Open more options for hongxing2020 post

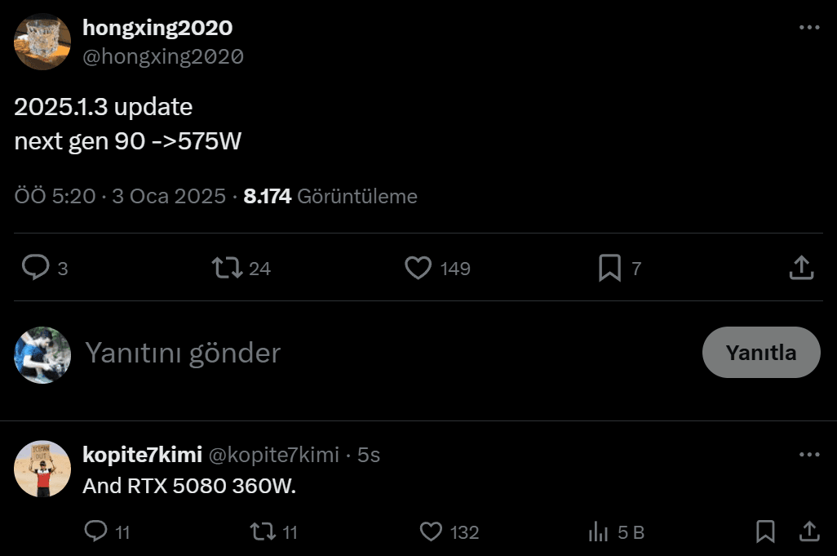point(808,28)
